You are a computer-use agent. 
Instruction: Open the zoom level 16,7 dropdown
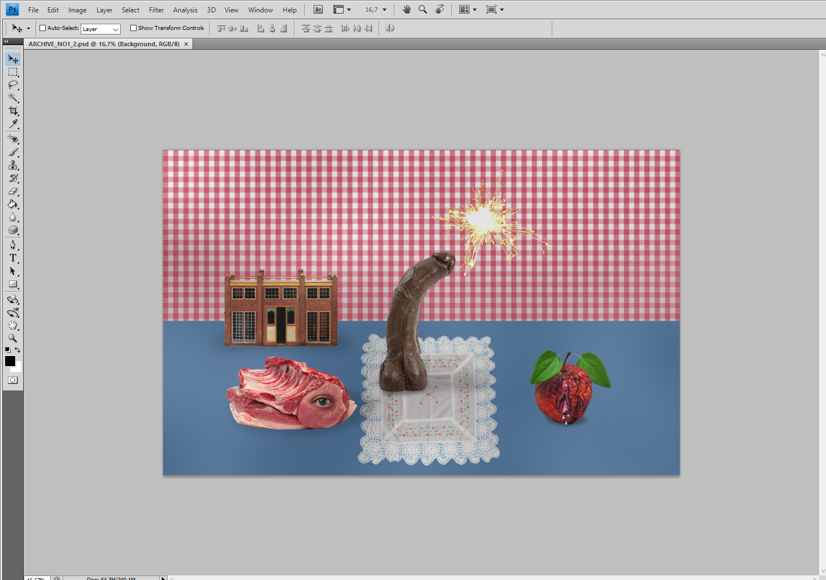point(376,10)
